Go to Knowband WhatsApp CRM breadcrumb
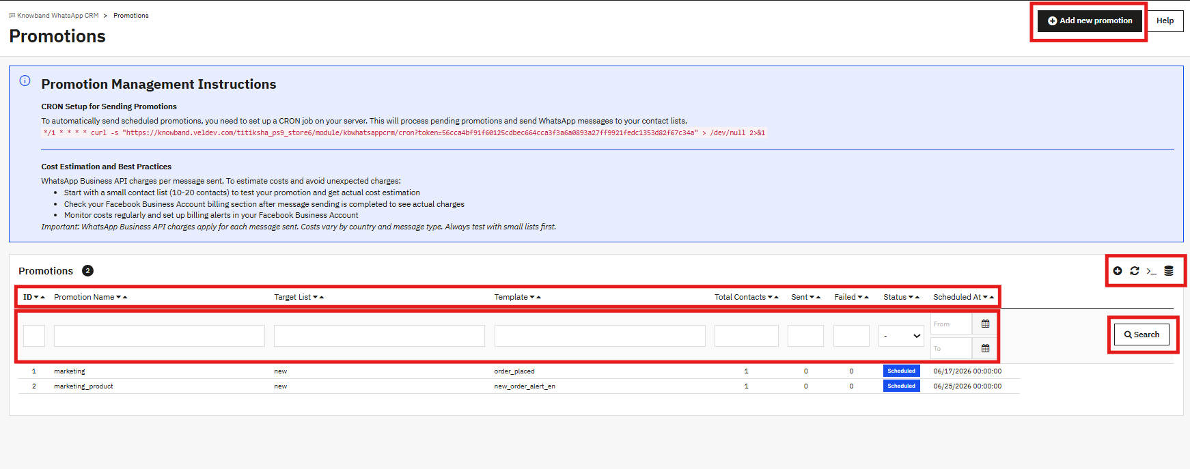The height and width of the screenshot is (469, 1190). point(54,16)
